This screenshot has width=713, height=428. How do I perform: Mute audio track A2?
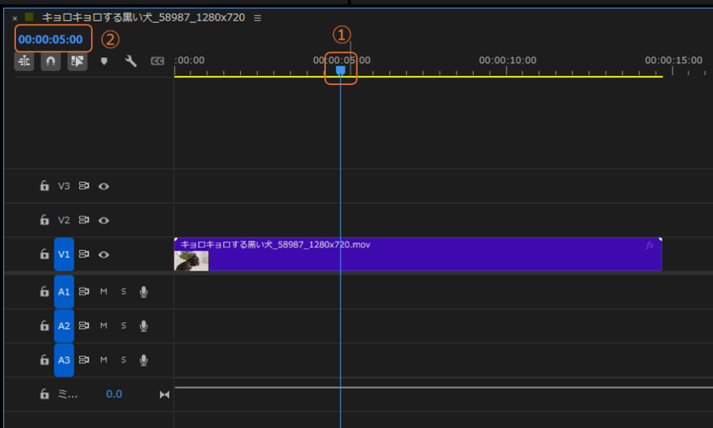coord(104,326)
